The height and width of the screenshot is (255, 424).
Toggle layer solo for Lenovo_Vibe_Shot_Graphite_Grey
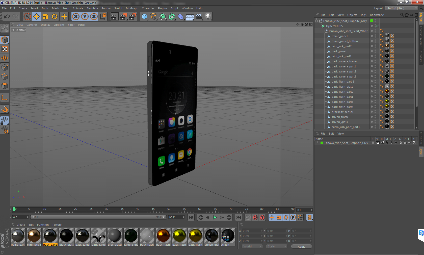click(373, 143)
